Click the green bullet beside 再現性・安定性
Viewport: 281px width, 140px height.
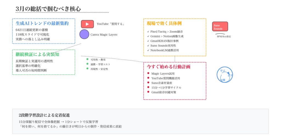[88, 69]
